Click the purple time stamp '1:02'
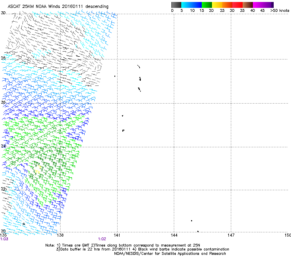 pyautogui.click(x=102, y=239)
